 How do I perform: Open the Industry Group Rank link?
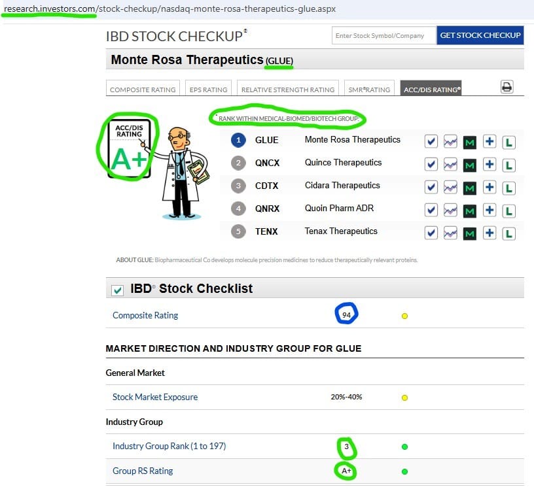coord(169,446)
